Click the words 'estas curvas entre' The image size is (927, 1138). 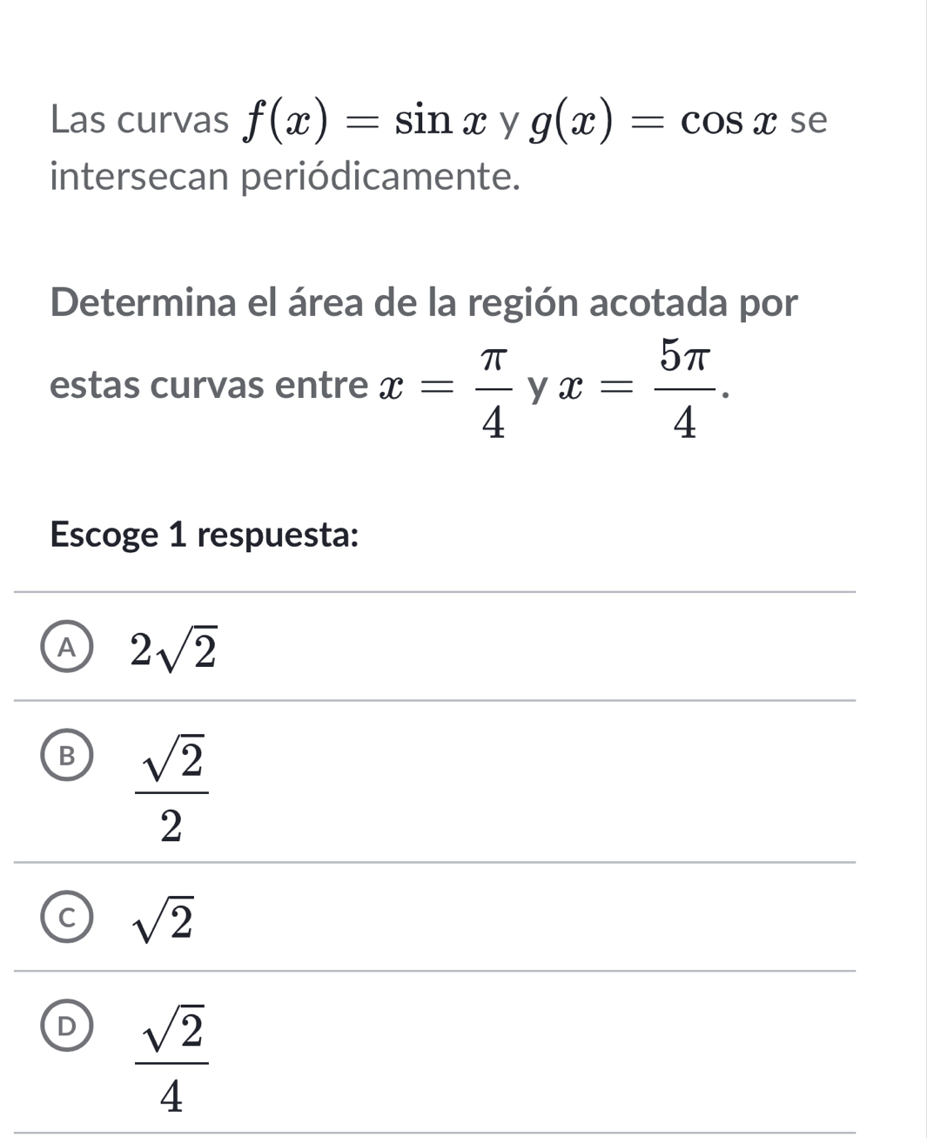coord(209,386)
